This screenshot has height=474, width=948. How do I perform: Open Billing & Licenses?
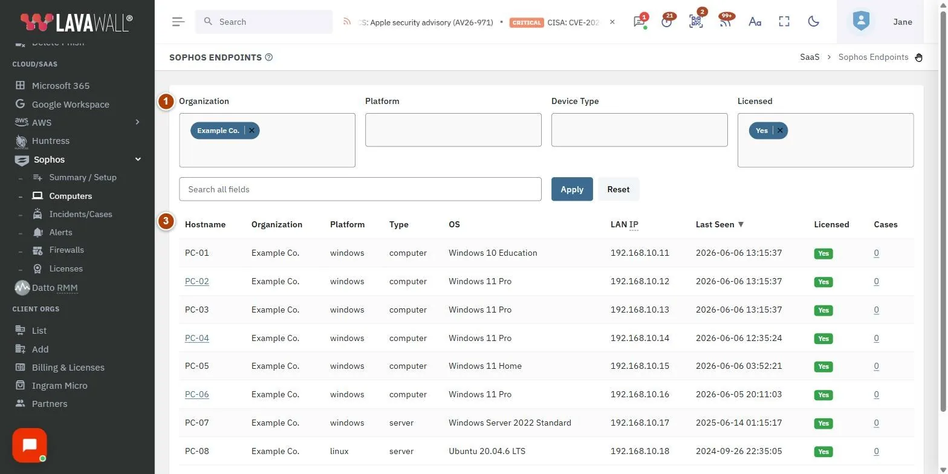click(68, 368)
